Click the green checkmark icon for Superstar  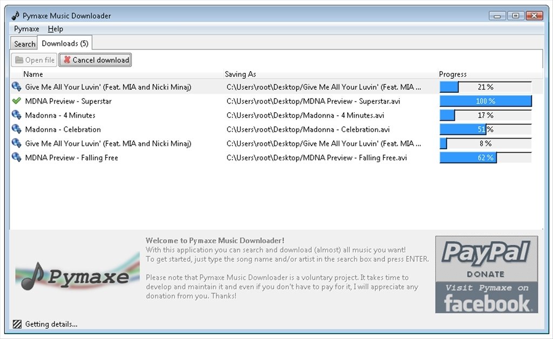16,101
